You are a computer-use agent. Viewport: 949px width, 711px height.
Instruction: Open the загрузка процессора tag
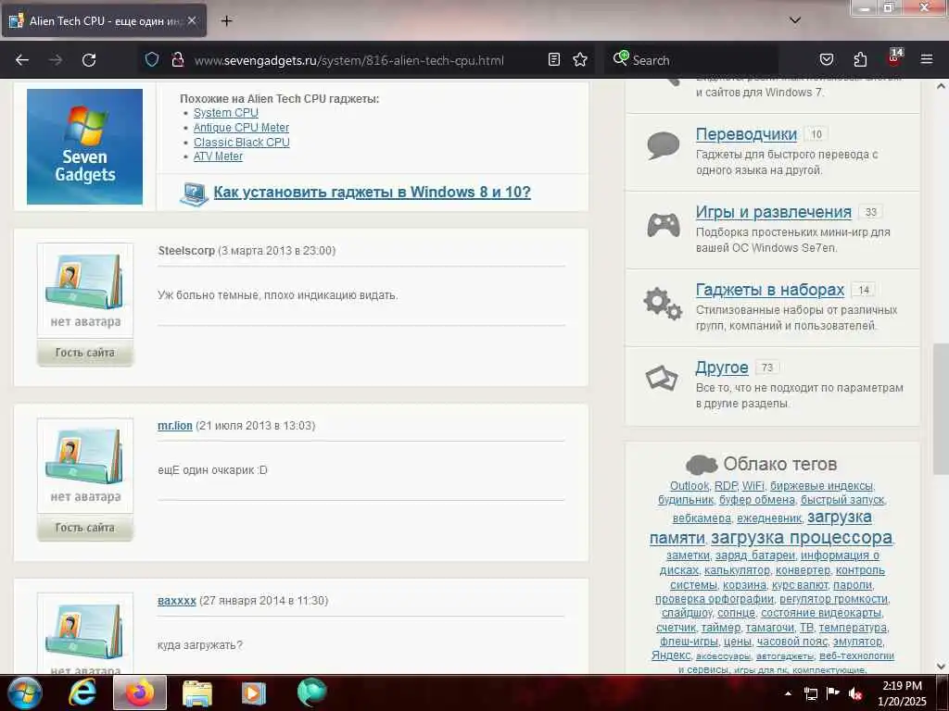(802, 538)
